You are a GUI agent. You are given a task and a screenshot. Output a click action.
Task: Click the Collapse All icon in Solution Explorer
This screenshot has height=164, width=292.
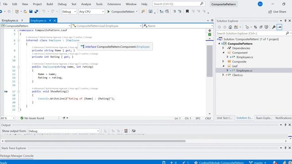(261, 27)
